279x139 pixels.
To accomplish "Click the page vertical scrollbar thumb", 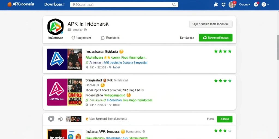I will pos(278,47).
